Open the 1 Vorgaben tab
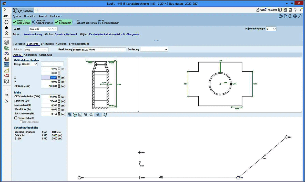Image resolution: width=305 pixels, height=182 pixels. click(x=19, y=44)
